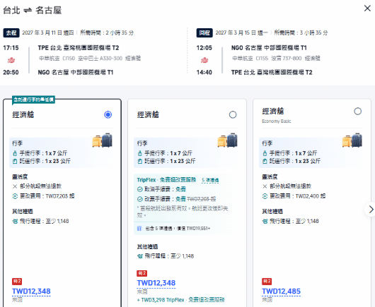Viewport: 375px width, 307px height.
Task: Close the flight details dialog
Action: pyautogui.click(x=367, y=8)
